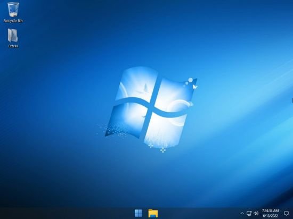Open the notification center icon
293x219 pixels.
point(286,213)
